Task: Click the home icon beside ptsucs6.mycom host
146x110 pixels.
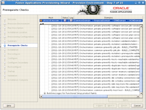Action: (x=41, y=20)
